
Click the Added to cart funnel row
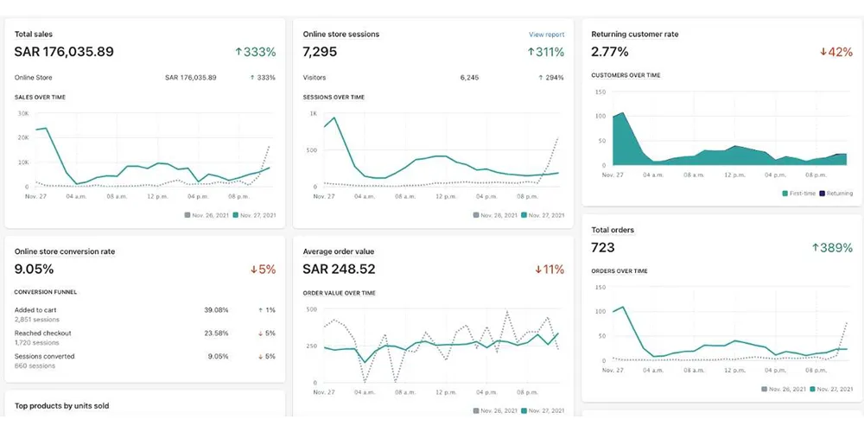(145, 314)
